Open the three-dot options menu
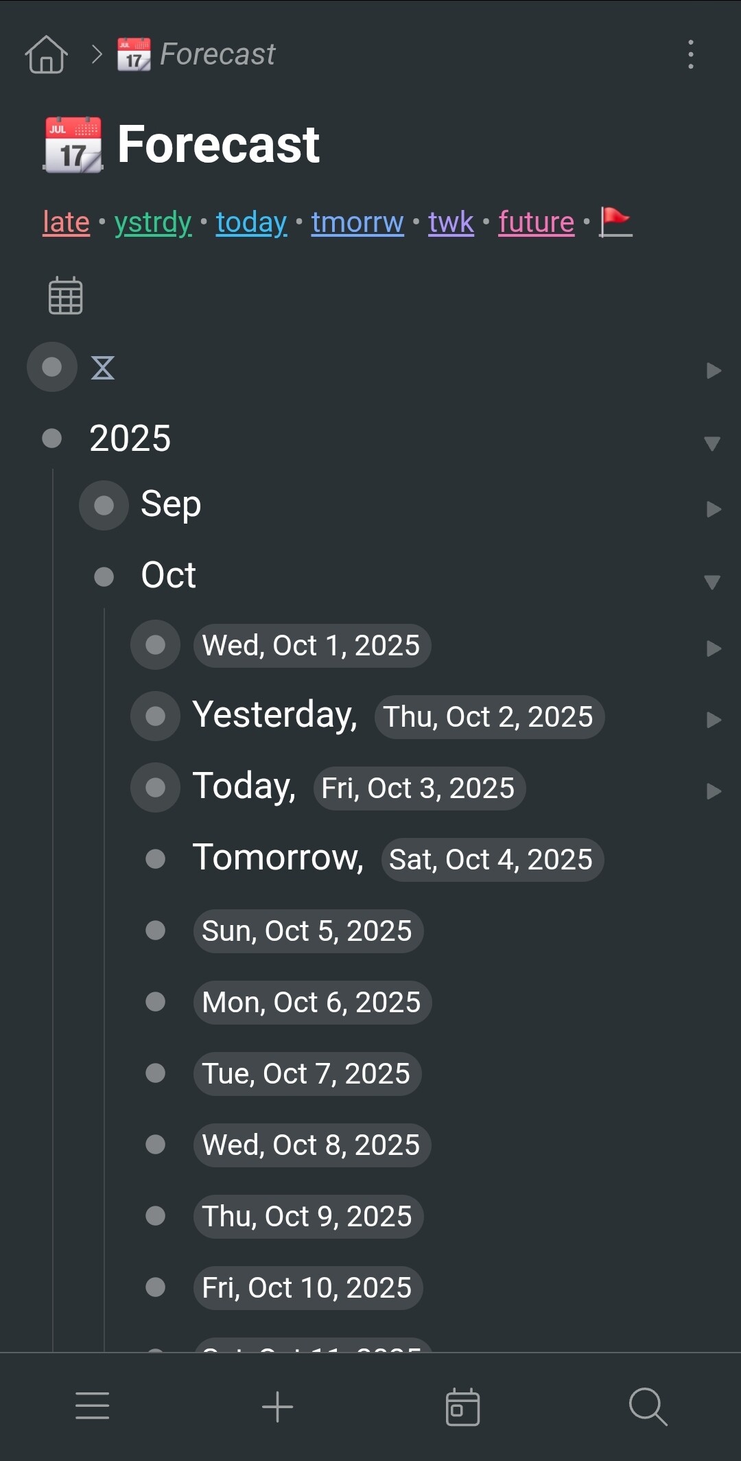The height and width of the screenshot is (1461, 741). (x=690, y=54)
